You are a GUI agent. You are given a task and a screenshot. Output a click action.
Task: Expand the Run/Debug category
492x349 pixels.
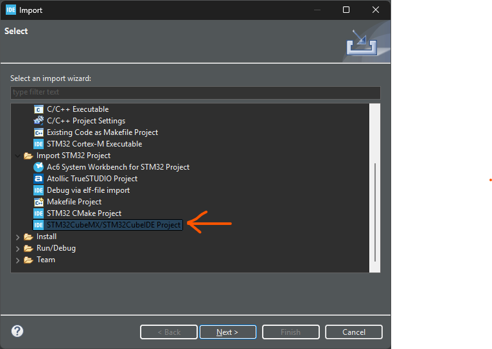(x=17, y=249)
